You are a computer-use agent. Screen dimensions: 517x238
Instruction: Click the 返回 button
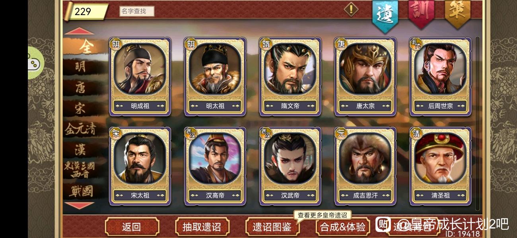click(132, 227)
